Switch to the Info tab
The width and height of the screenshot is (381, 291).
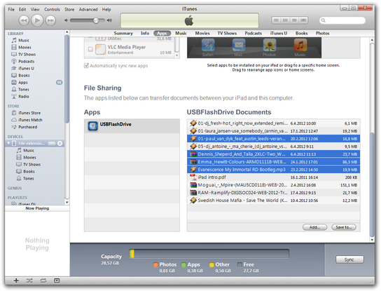pyautogui.click(x=145, y=34)
